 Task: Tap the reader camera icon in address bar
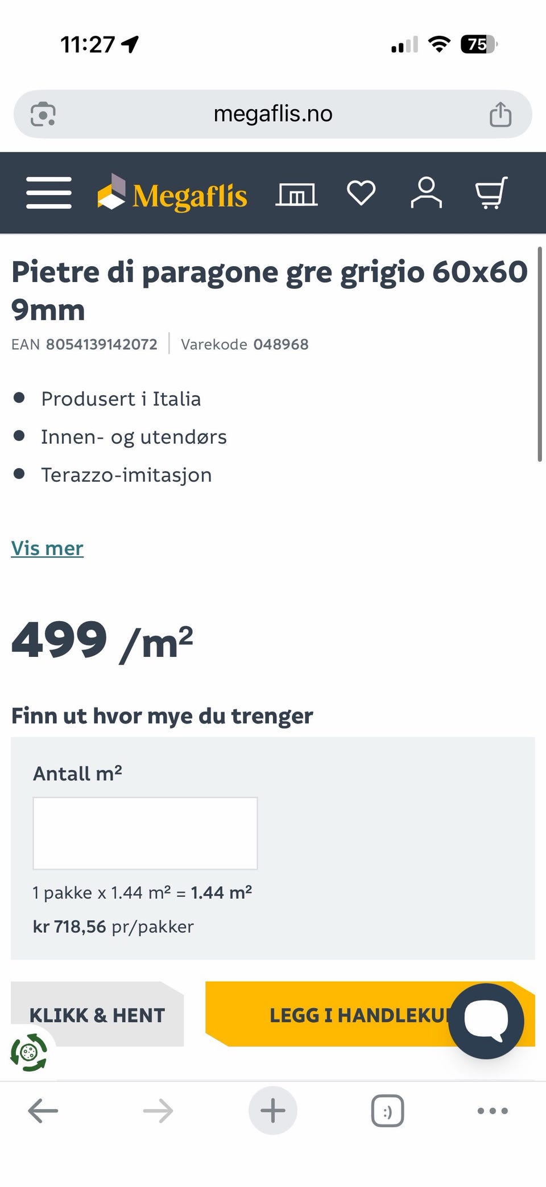pyautogui.click(x=43, y=114)
